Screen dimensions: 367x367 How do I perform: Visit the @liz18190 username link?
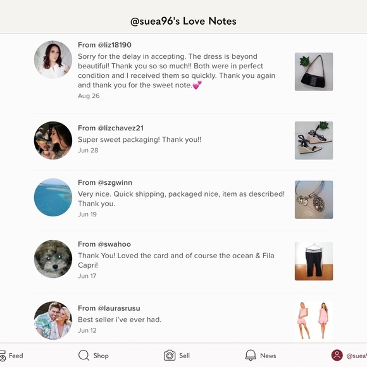[x=115, y=45]
